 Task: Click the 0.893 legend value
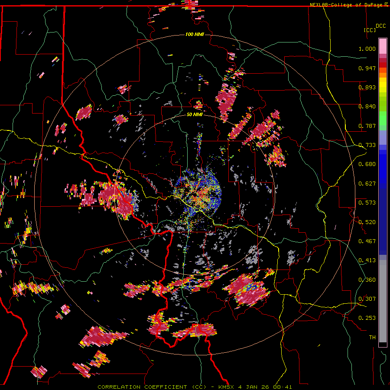[x=367, y=87]
